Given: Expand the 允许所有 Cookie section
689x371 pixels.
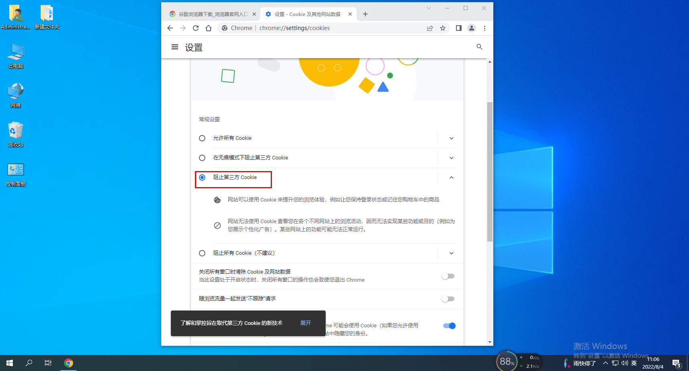Looking at the screenshot, I should [452, 138].
